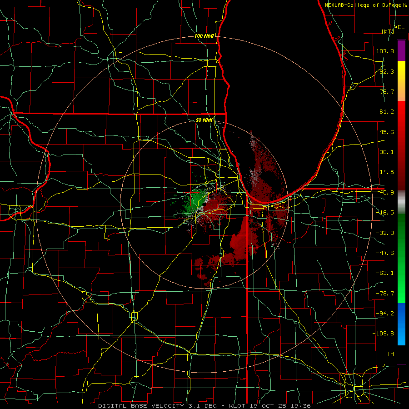Pick the light blue segment of the color bar
Screen dimensions: 409x409
[x=401, y=335]
